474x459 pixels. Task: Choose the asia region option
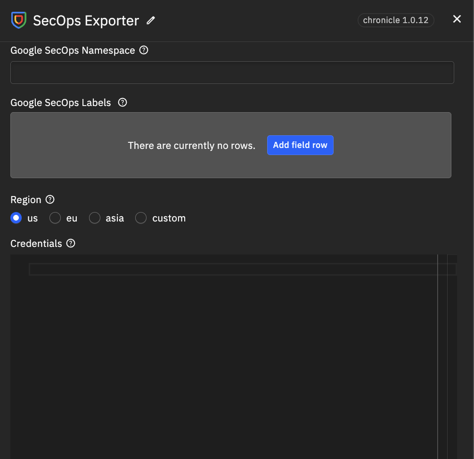(x=95, y=218)
